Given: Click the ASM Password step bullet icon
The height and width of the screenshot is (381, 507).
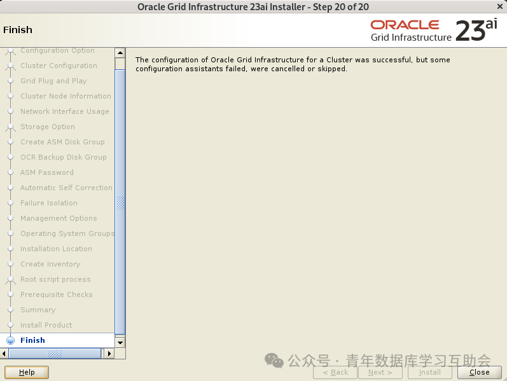Looking at the screenshot, I should click(x=10, y=172).
